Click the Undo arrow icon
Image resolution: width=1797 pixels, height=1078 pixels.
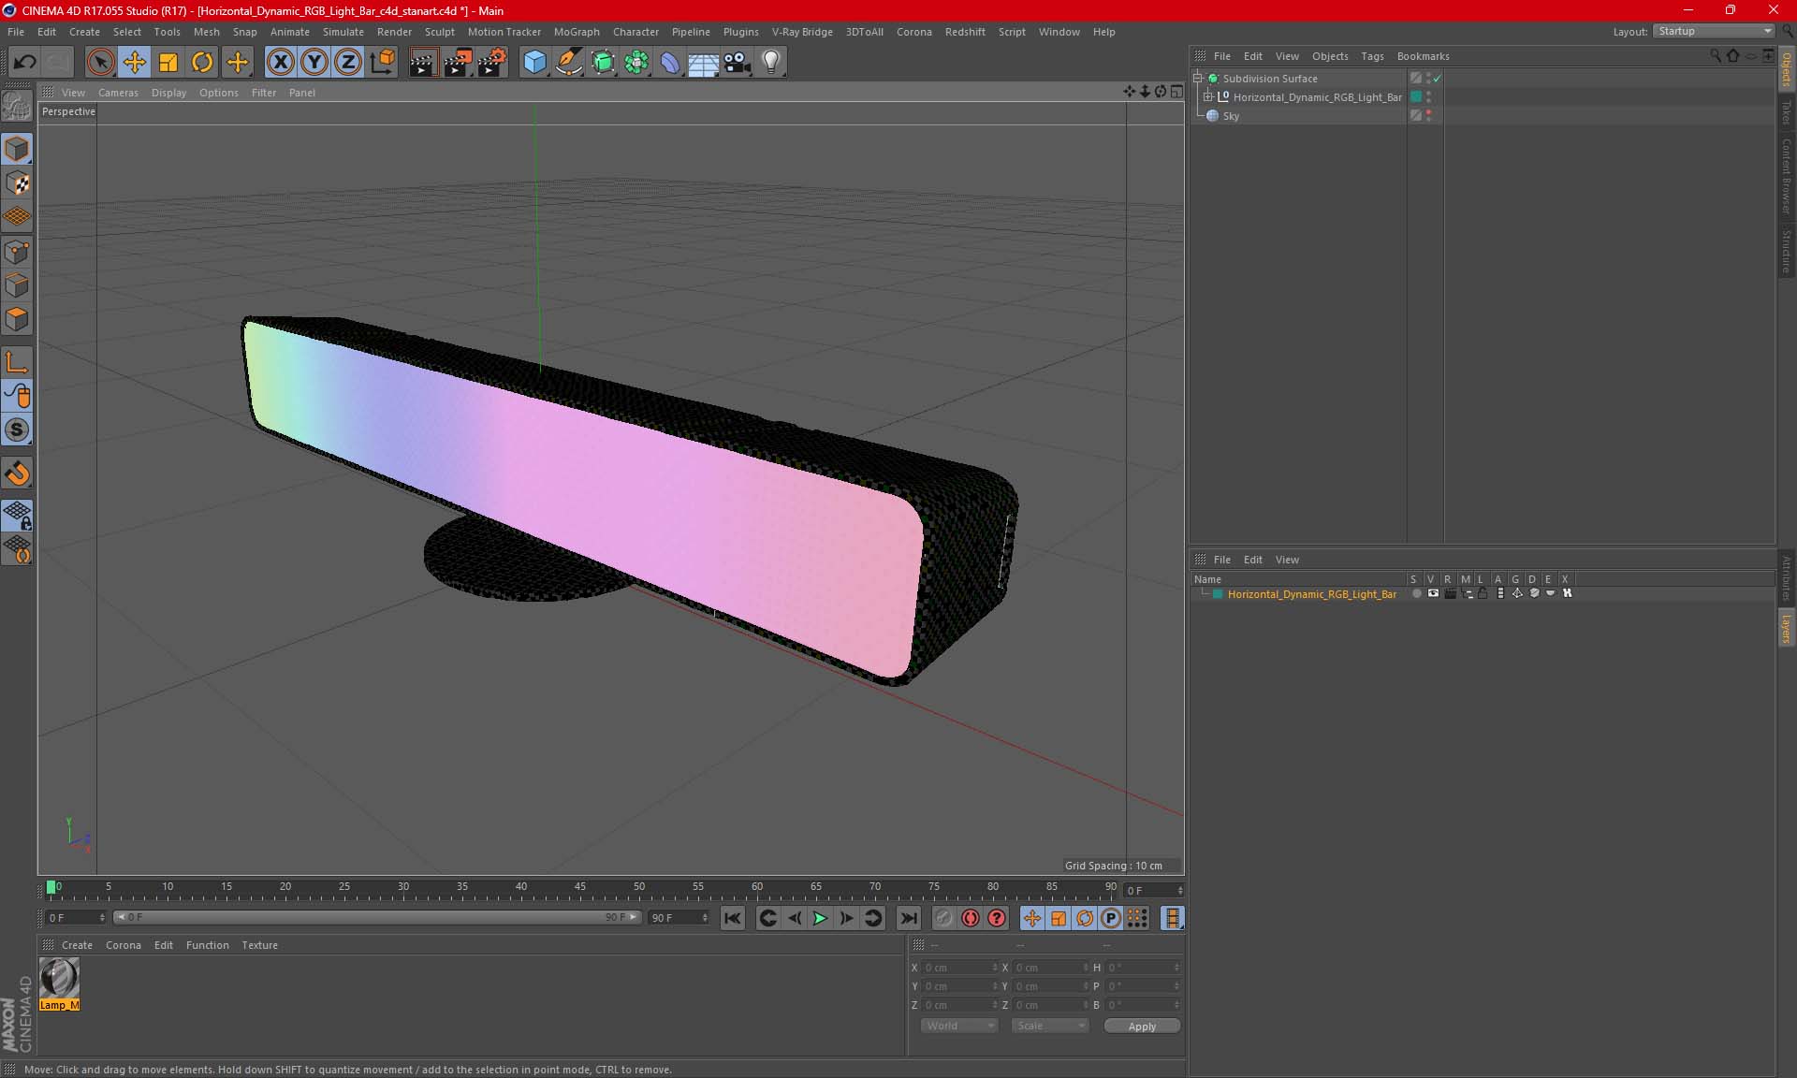point(24,63)
